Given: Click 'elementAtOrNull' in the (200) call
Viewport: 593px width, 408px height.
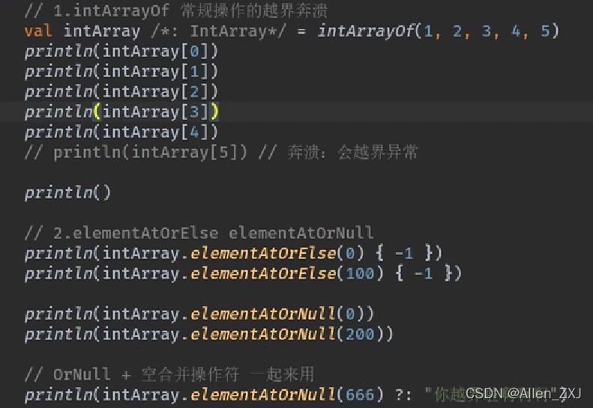Looking at the screenshot, I should pos(263,335).
